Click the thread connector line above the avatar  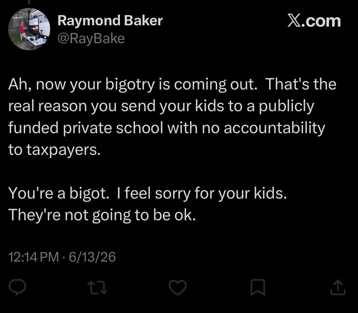pyautogui.click(x=29, y=2)
